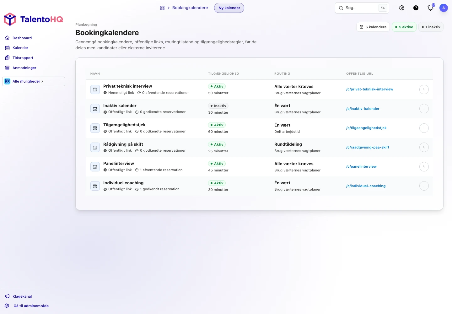Click the ROUTING column header
Image resolution: width=452 pixels, height=314 pixels.
click(282, 74)
